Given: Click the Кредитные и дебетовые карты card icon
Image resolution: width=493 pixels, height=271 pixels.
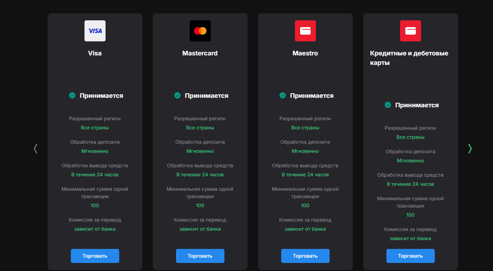Looking at the screenshot, I should click(x=411, y=31).
